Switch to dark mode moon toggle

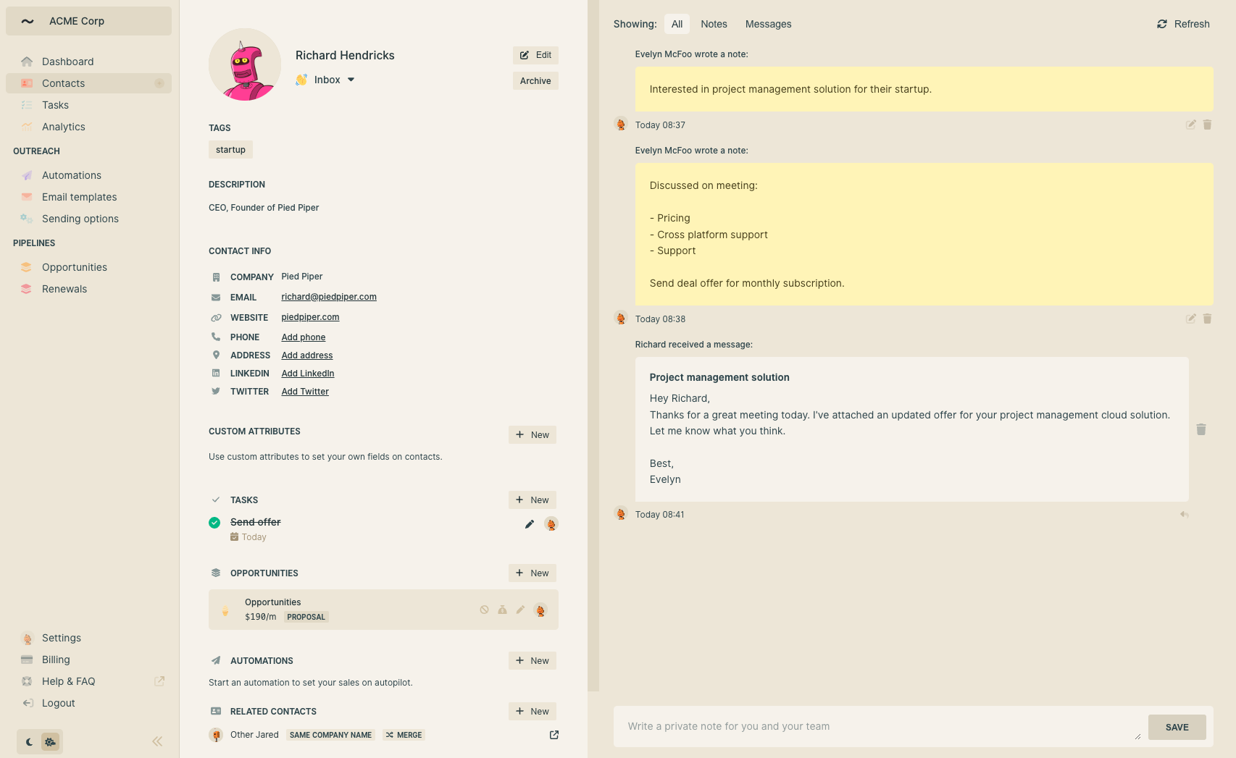pyautogui.click(x=29, y=741)
